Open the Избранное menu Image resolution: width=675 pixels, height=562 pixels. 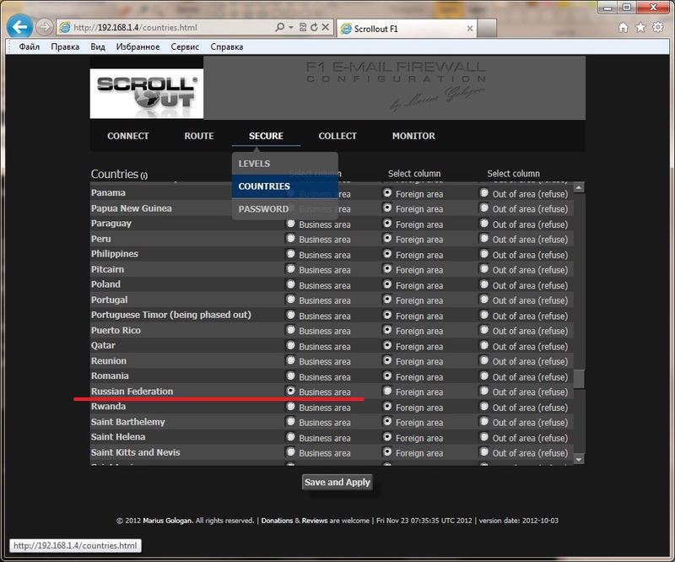point(138,46)
